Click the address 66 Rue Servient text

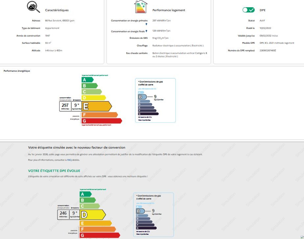tap(60, 20)
